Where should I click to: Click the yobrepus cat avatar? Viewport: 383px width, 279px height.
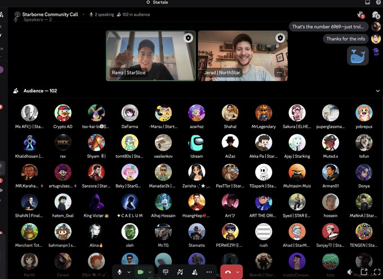(364, 113)
